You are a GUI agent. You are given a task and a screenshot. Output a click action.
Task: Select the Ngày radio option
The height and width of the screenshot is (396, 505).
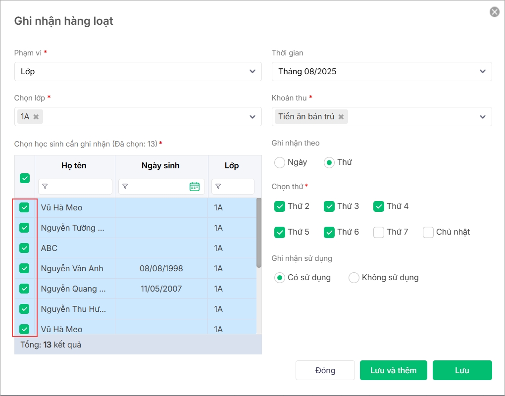[x=280, y=162]
